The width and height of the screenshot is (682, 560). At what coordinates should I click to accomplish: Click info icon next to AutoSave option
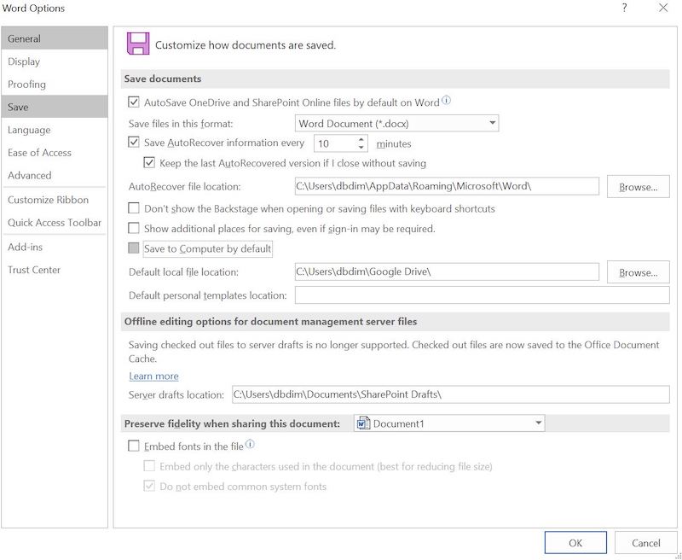coord(446,101)
